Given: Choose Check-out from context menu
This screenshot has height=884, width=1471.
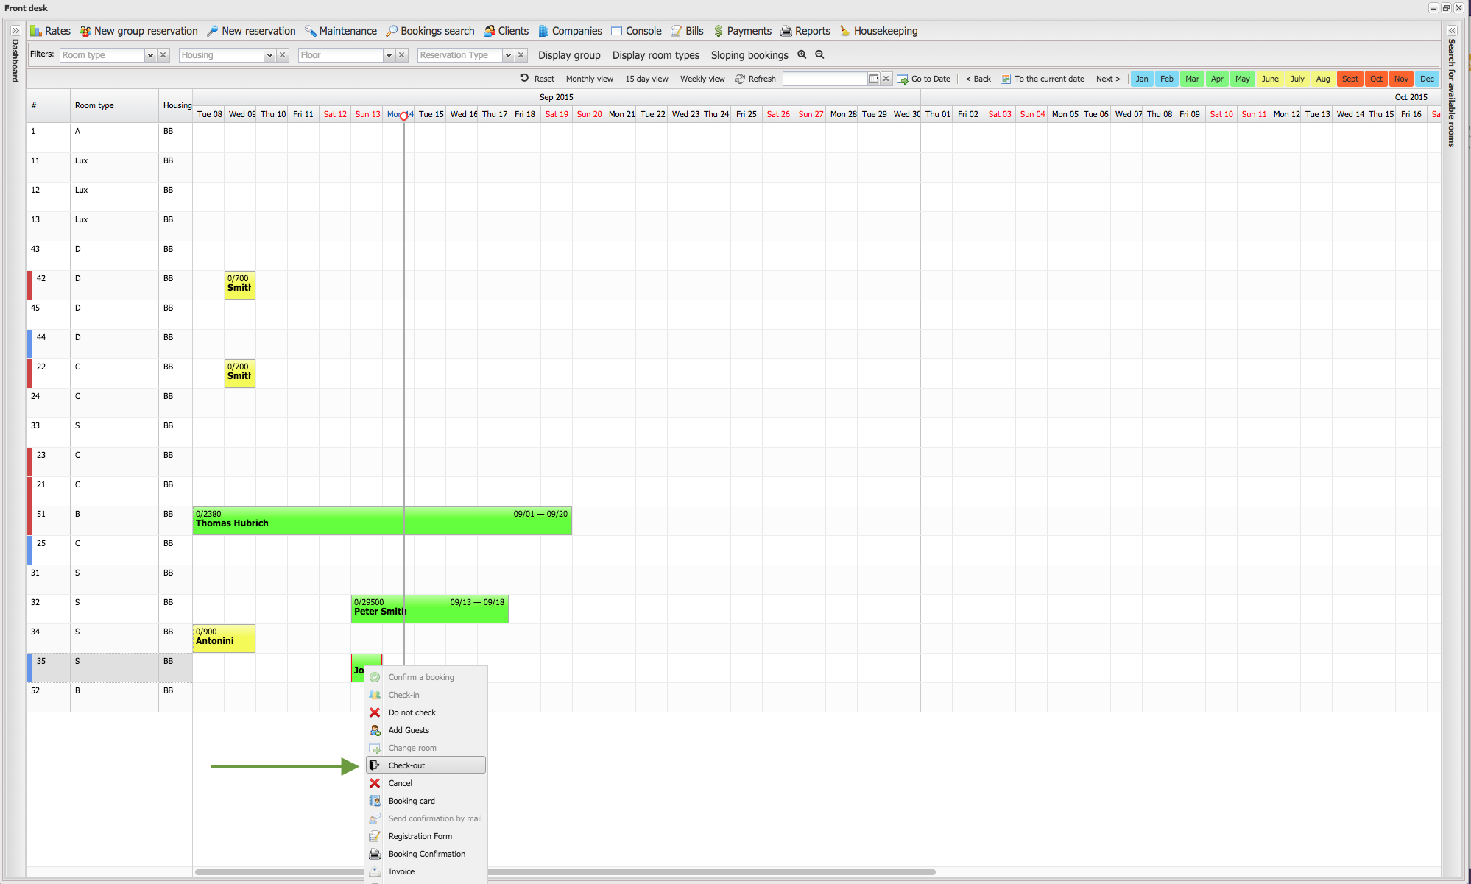Looking at the screenshot, I should tap(426, 765).
